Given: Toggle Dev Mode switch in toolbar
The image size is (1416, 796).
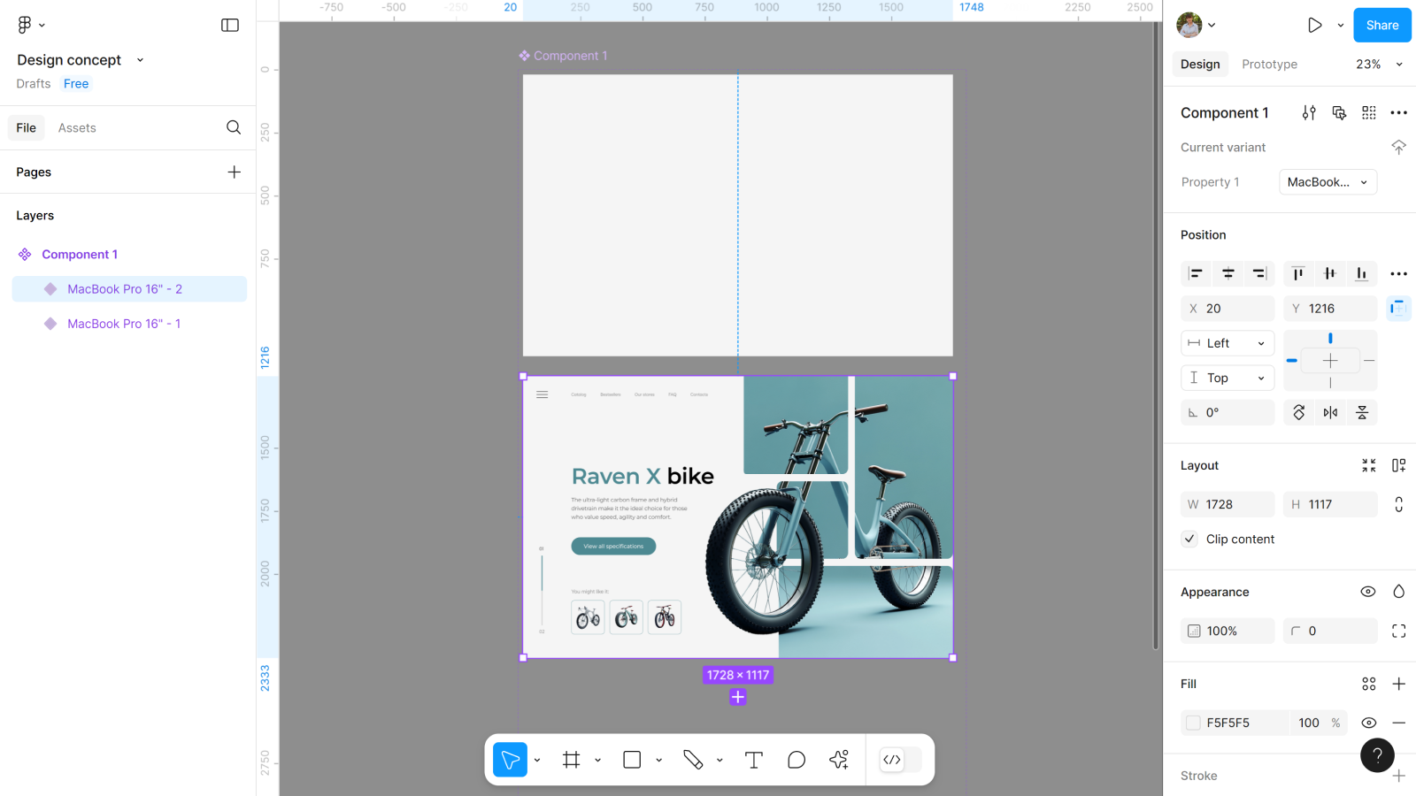Looking at the screenshot, I should (x=901, y=760).
